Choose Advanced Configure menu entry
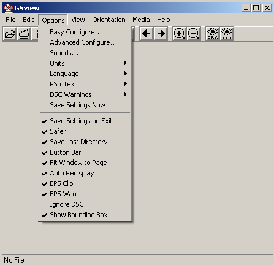 (85, 42)
